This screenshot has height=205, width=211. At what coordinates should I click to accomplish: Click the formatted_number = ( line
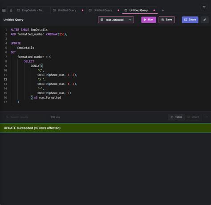tap(34, 57)
